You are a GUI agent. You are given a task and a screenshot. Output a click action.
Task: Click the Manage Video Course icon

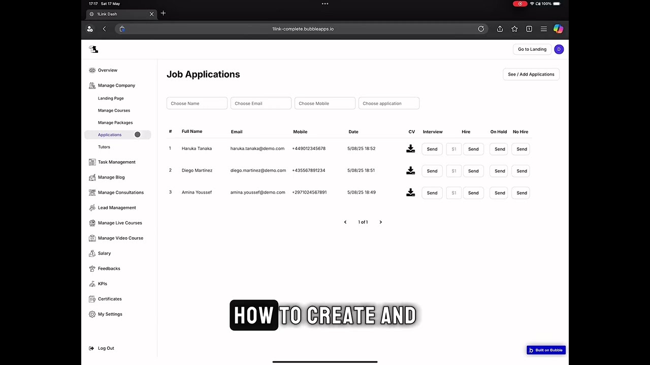click(92, 238)
